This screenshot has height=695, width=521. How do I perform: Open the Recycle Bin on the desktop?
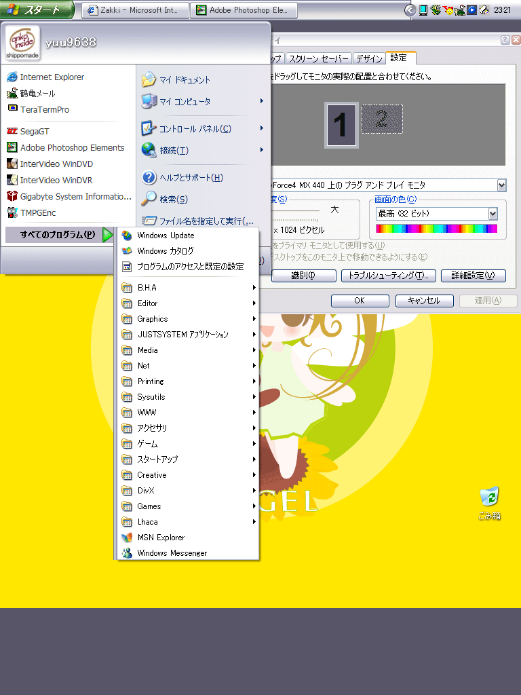coord(489,502)
